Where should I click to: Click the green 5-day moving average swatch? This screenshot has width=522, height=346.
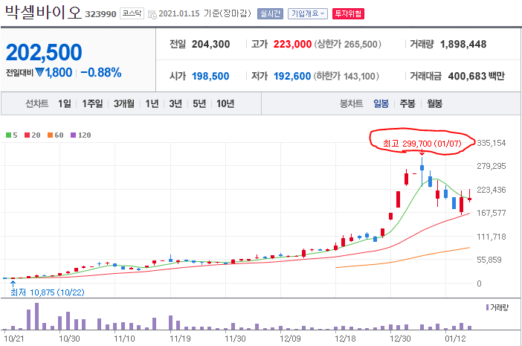pos(8,135)
